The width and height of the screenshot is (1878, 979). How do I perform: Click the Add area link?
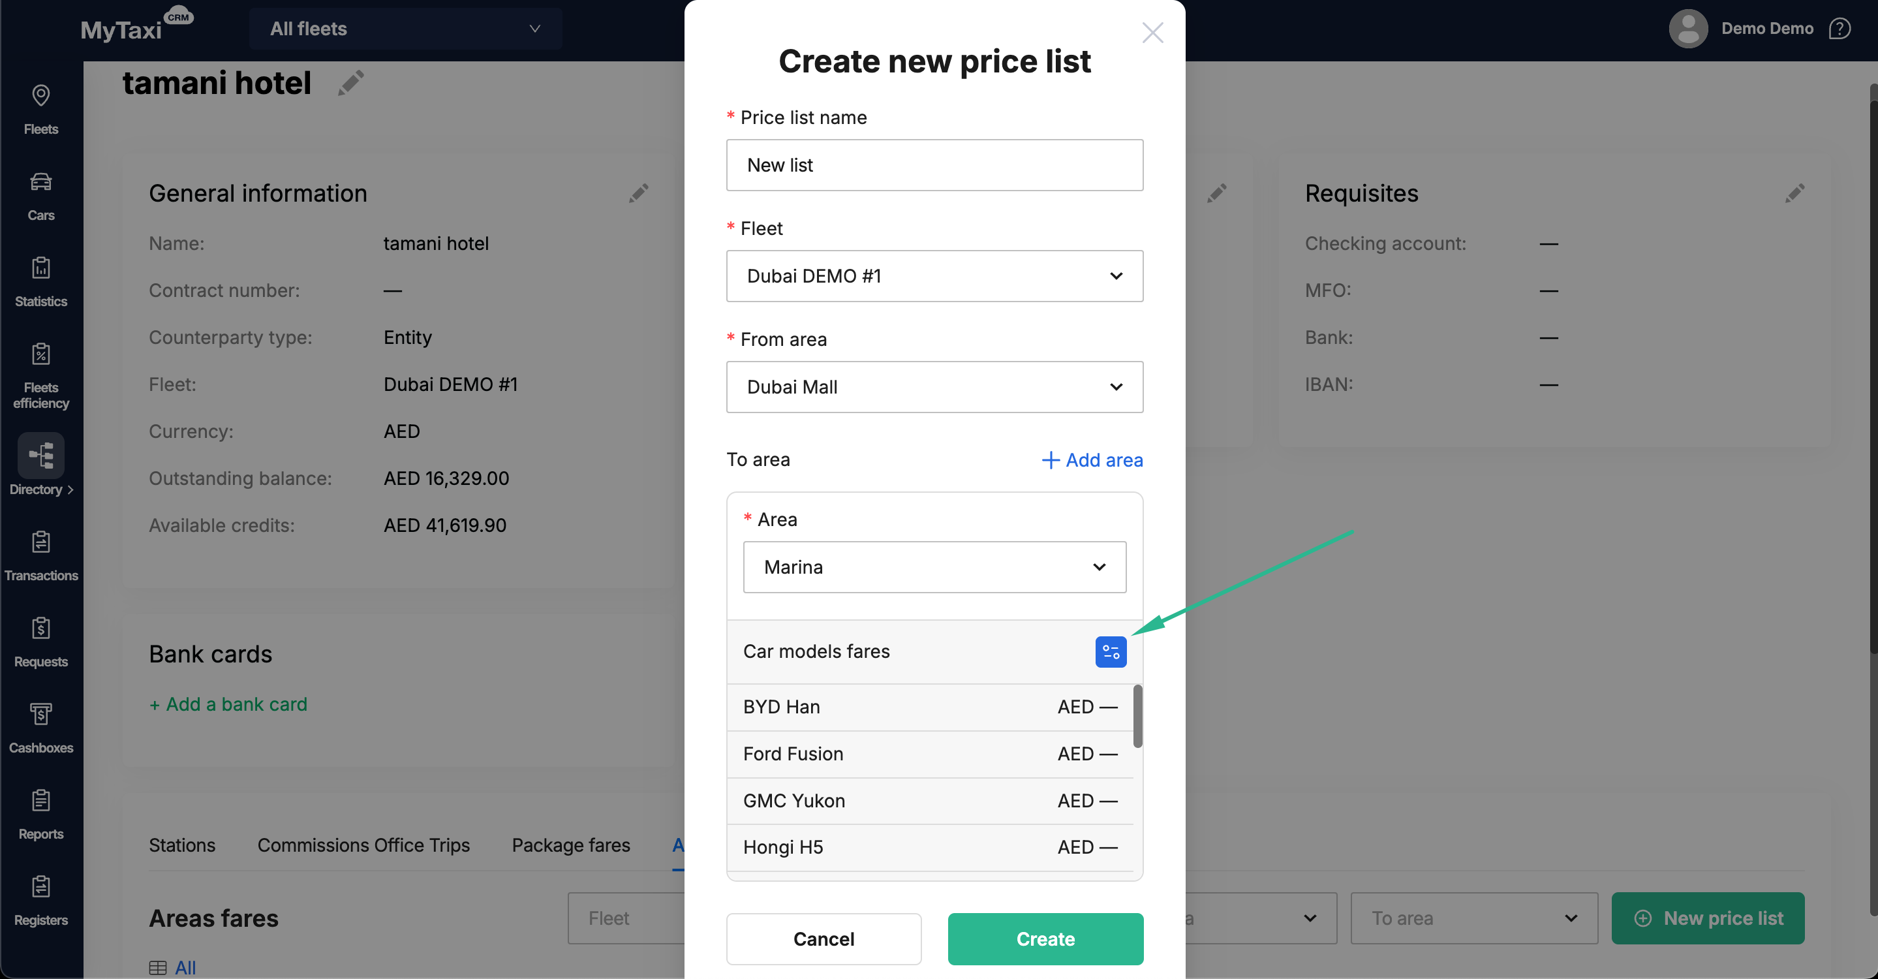(1092, 460)
